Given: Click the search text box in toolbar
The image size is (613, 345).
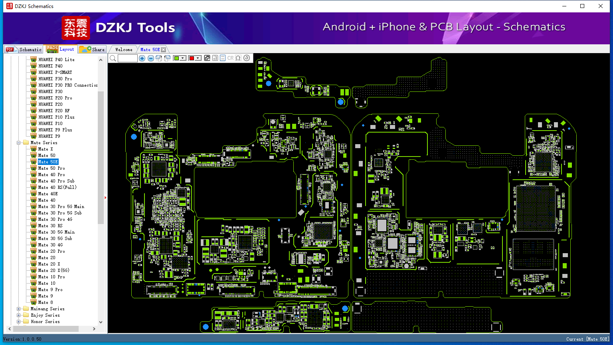Looking at the screenshot, I should coord(128,58).
